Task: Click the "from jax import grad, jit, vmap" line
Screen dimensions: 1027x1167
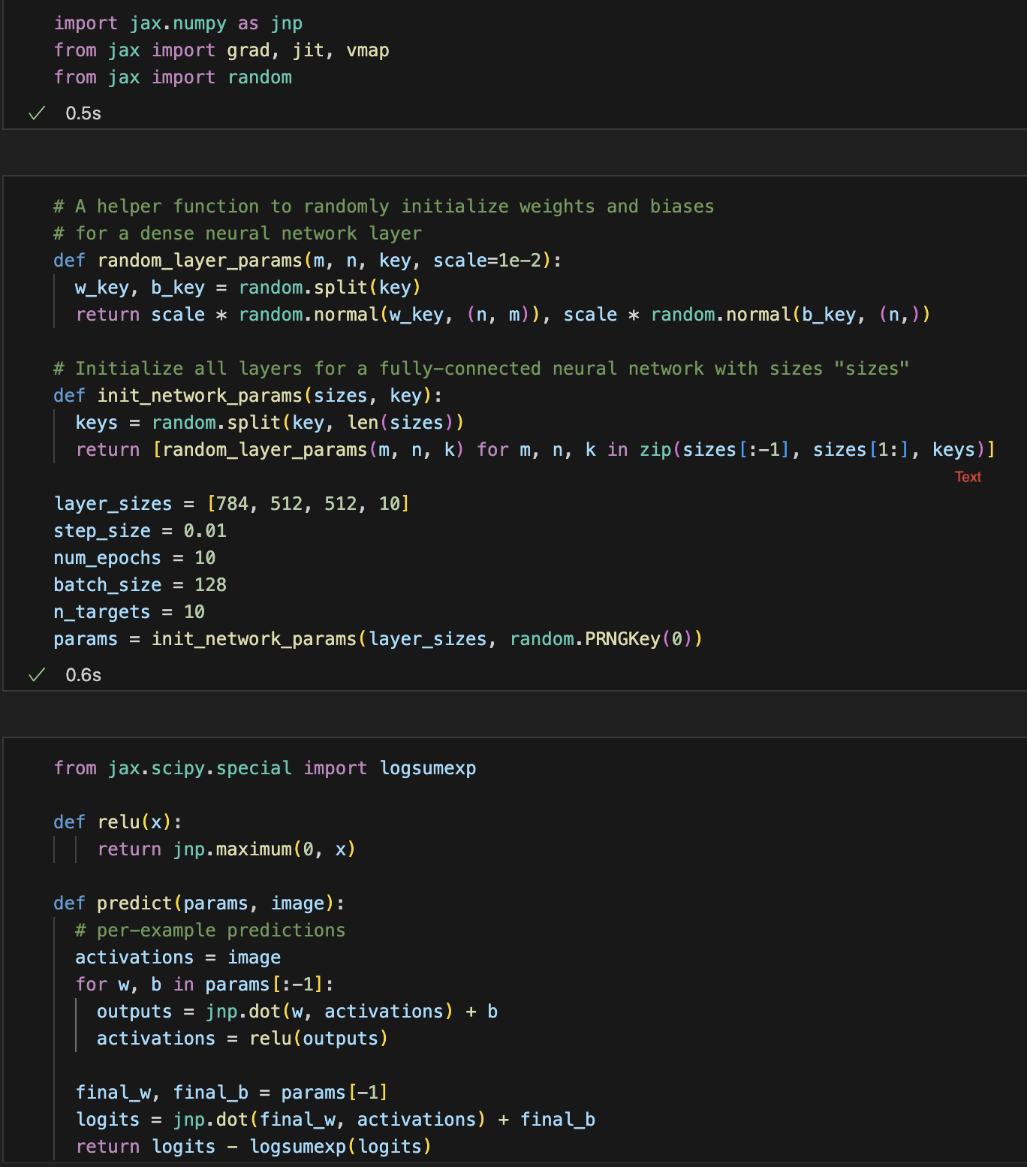Action: click(x=221, y=50)
